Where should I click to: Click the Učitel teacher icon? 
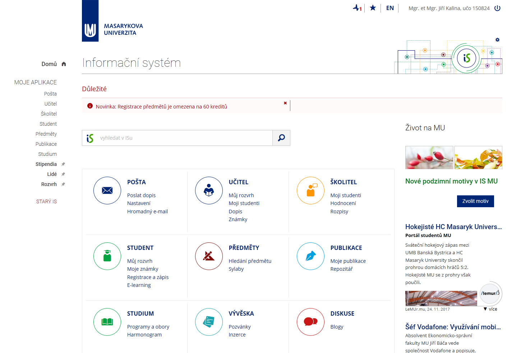pos(209,190)
